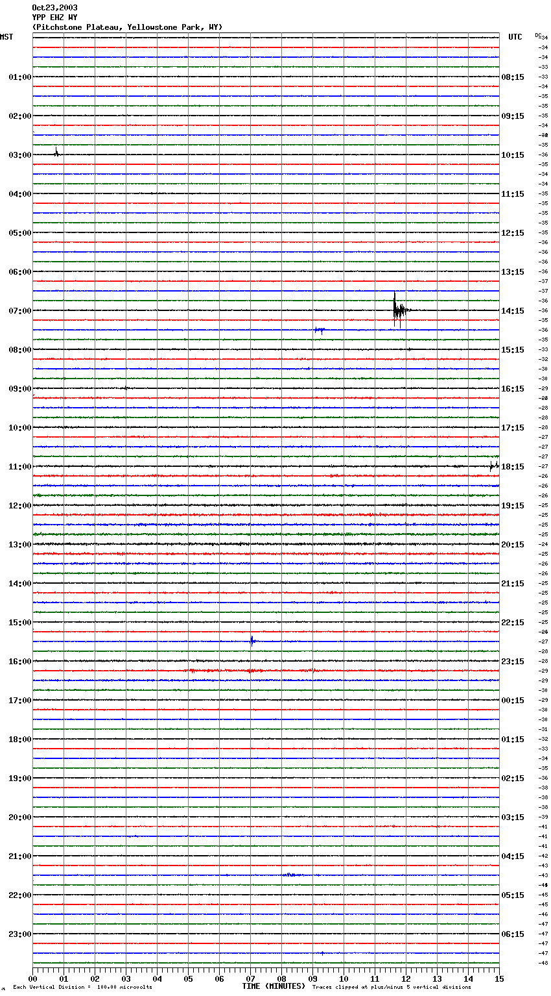Click the TIME (MINUTES) axis title
The height and width of the screenshot is (996, 551).
click(x=274, y=986)
